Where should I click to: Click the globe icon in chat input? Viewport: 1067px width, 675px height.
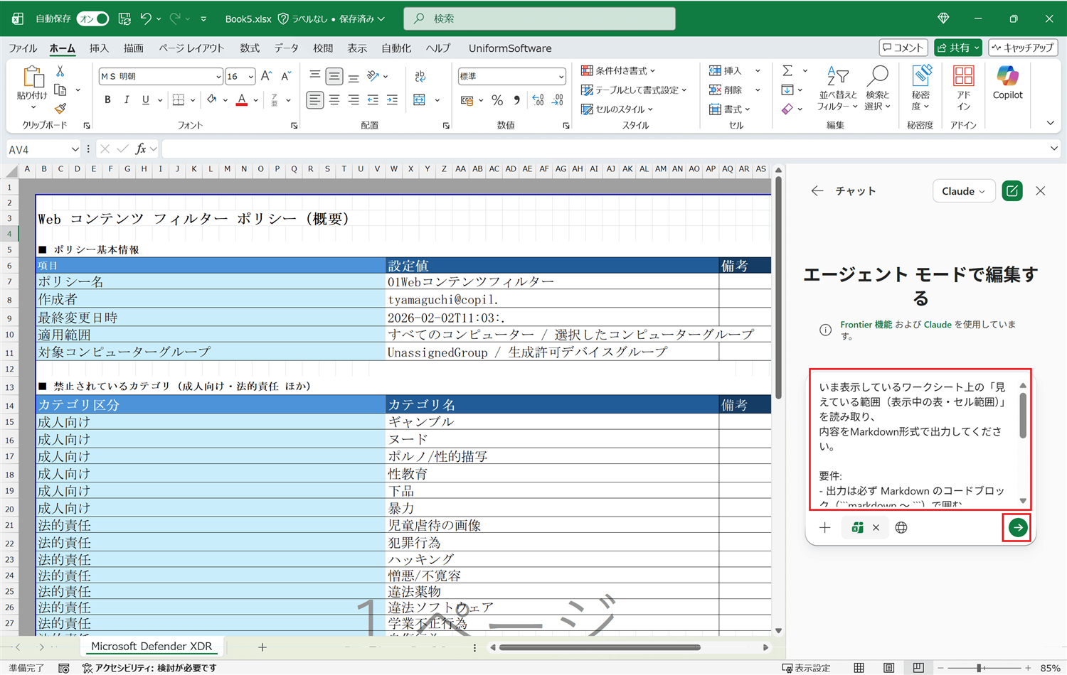[901, 527]
